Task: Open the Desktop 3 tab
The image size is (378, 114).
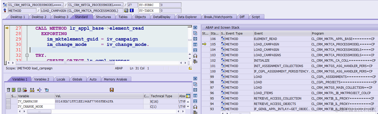Action: 61,17
